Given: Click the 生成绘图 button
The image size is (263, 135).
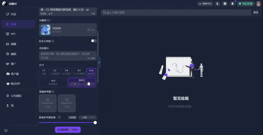Looking at the screenshot, I should (68, 130).
